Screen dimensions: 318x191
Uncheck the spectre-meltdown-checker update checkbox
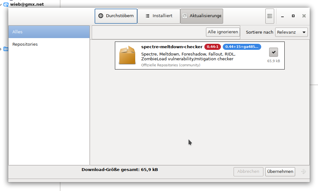(x=273, y=52)
